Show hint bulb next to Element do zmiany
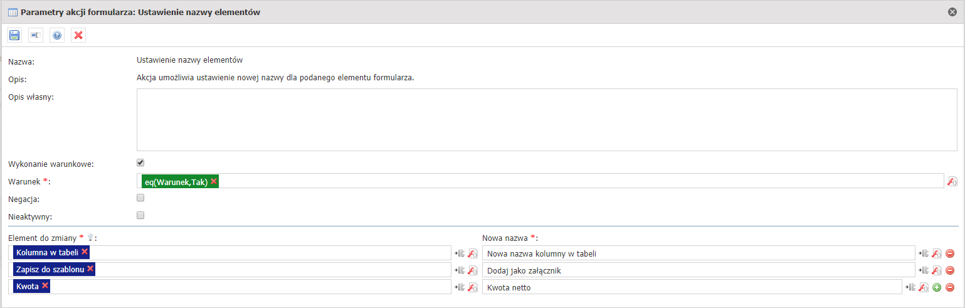This screenshot has height=308, width=965. coord(90,237)
